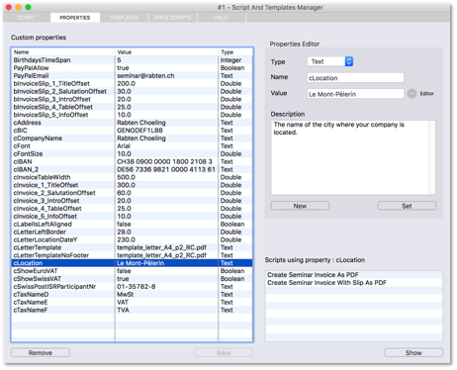Select the cIBAN_2 property row
This screenshot has height=370, width=457.
click(x=132, y=169)
